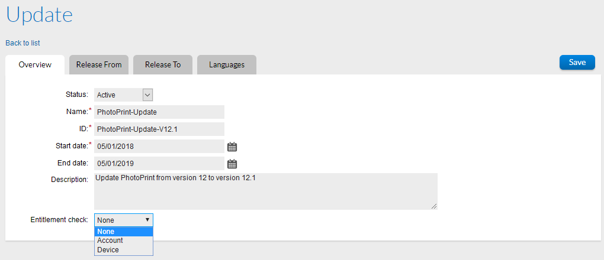Screen dimensions: 604x260
Task: Click the Update page heading
Action: tap(40, 15)
